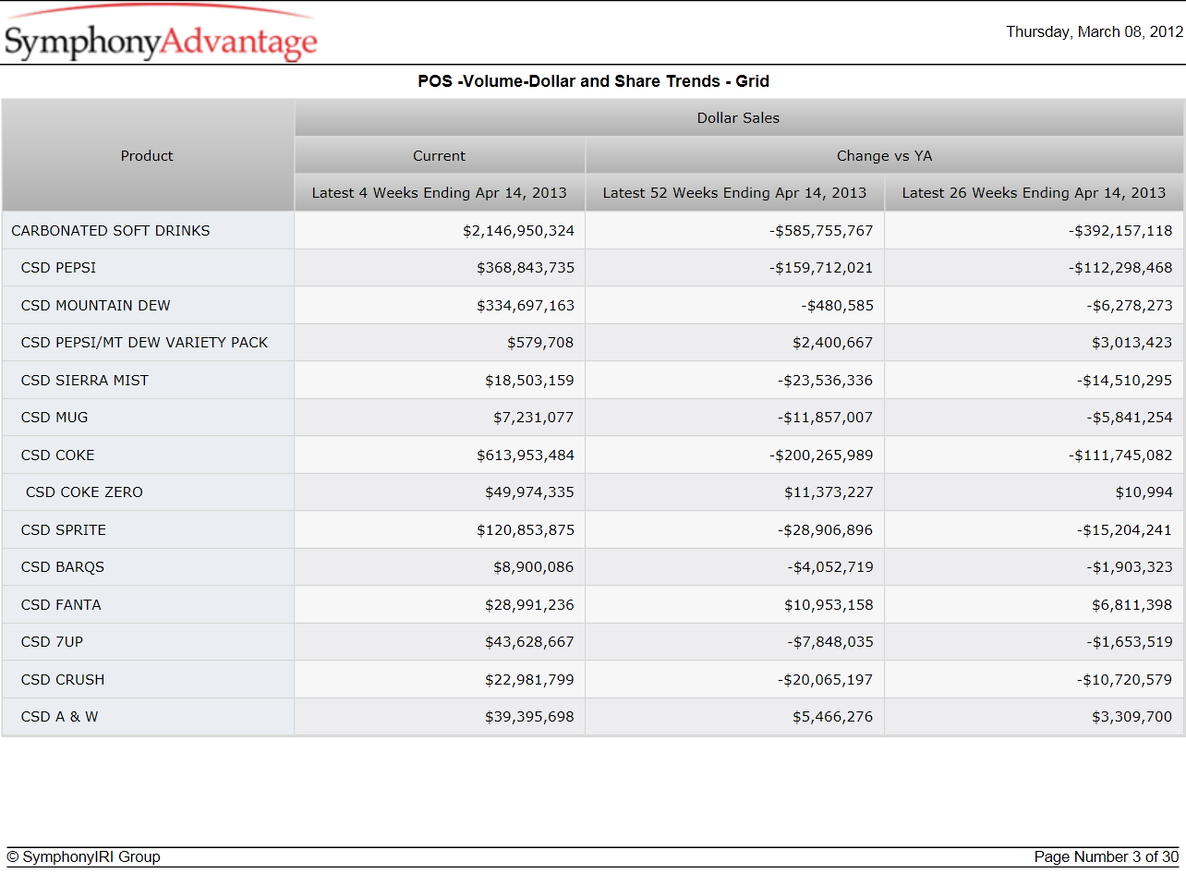Click the CSD MUG row label
Image resolution: width=1186 pixels, height=874 pixels.
click(x=54, y=418)
